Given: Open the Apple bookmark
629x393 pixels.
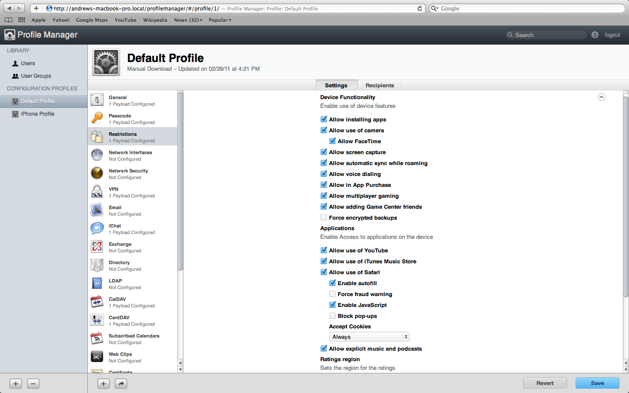Looking at the screenshot, I should coord(38,20).
